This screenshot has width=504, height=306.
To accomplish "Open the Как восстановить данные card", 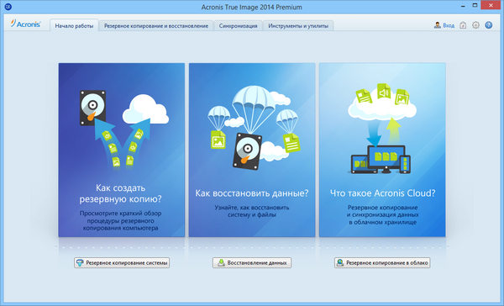I will tap(252, 150).
